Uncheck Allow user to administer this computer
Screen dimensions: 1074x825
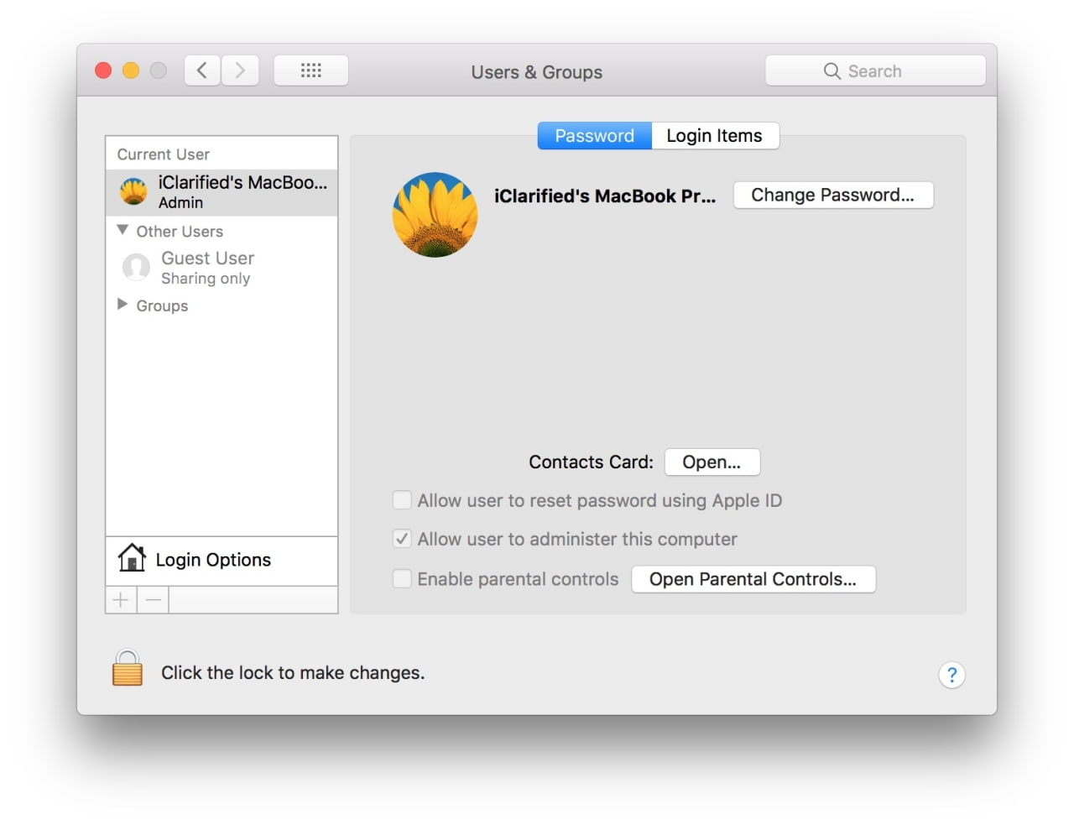click(x=402, y=539)
